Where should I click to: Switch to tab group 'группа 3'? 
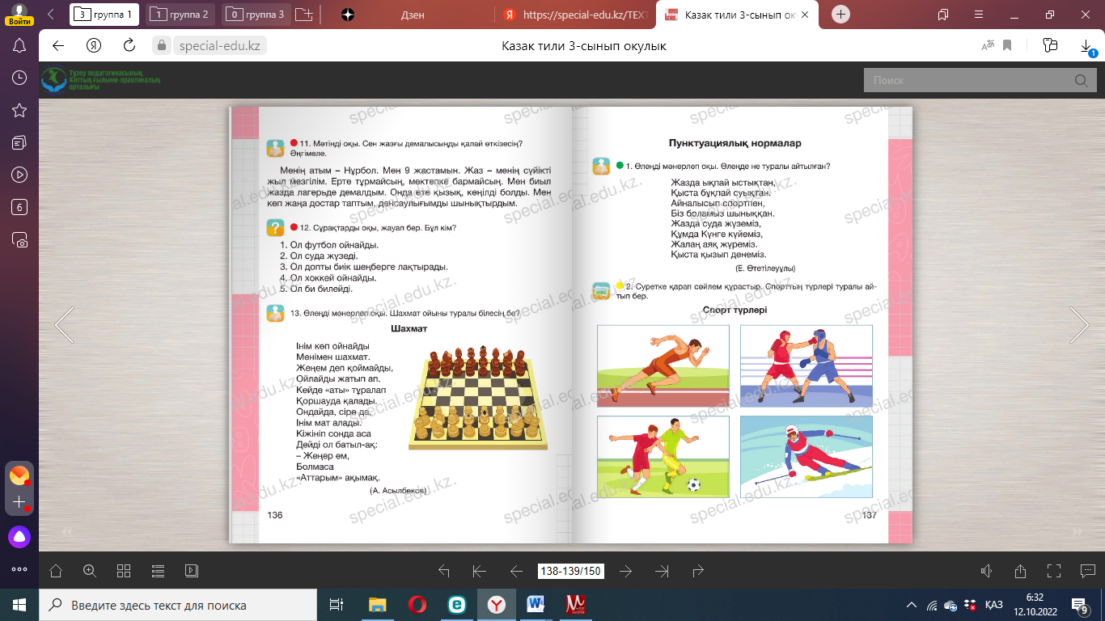(256, 14)
